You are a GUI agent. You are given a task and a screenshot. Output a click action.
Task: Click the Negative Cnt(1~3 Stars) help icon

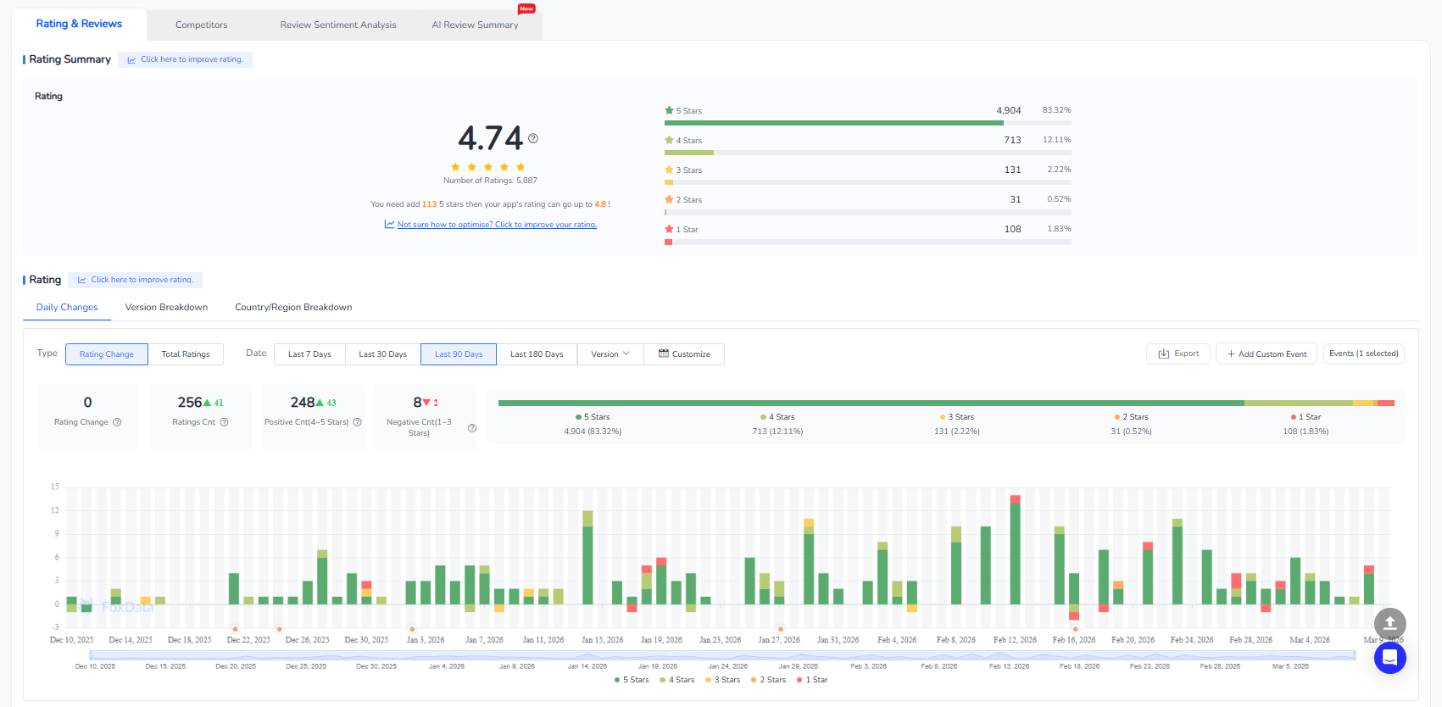[x=472, y=428]
